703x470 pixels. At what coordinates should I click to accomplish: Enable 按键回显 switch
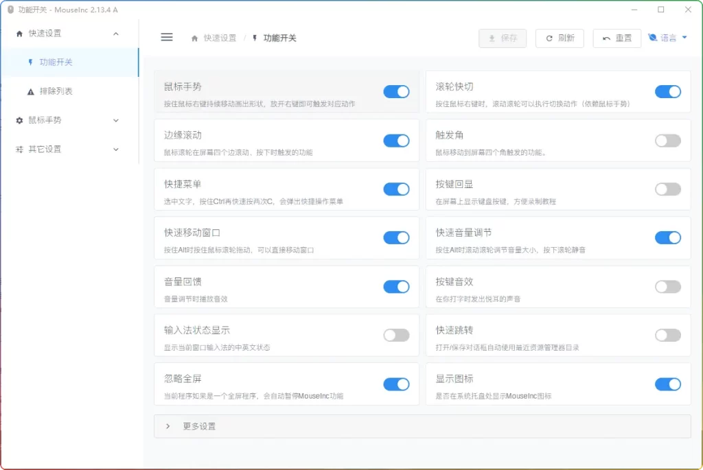tap(667, 189)
